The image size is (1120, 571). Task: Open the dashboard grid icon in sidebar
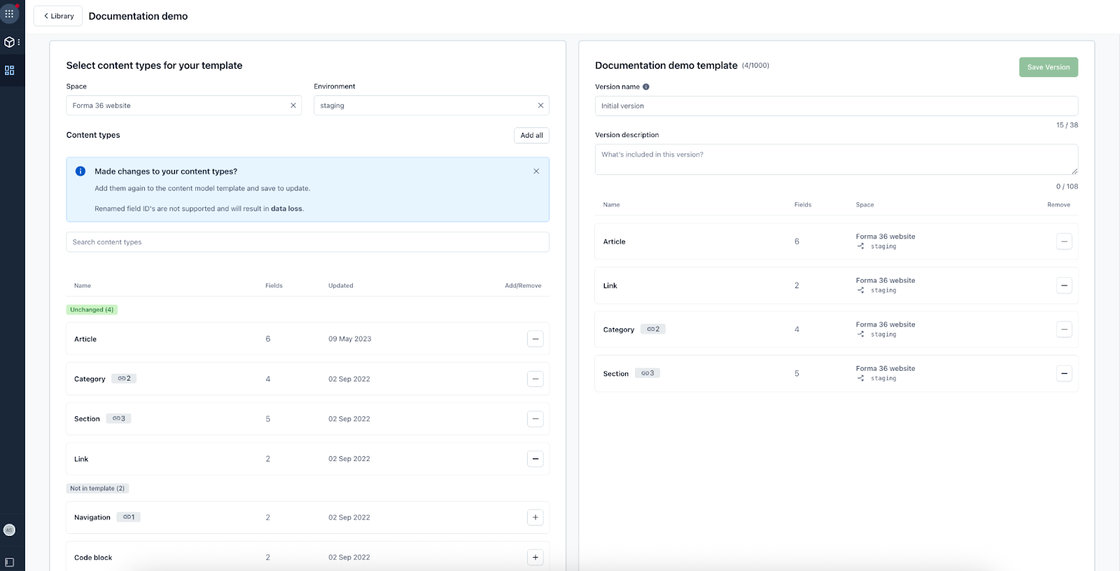[9, 71]
